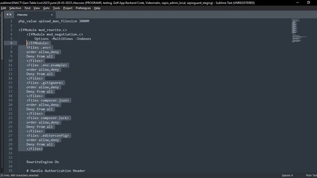This screenshot has height=178, width=317.
Task: Click the Files composer.json line
Action: [48, 100]
